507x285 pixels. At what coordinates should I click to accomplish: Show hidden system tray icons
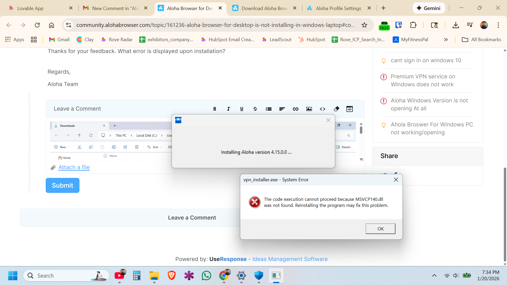point(434,275)
